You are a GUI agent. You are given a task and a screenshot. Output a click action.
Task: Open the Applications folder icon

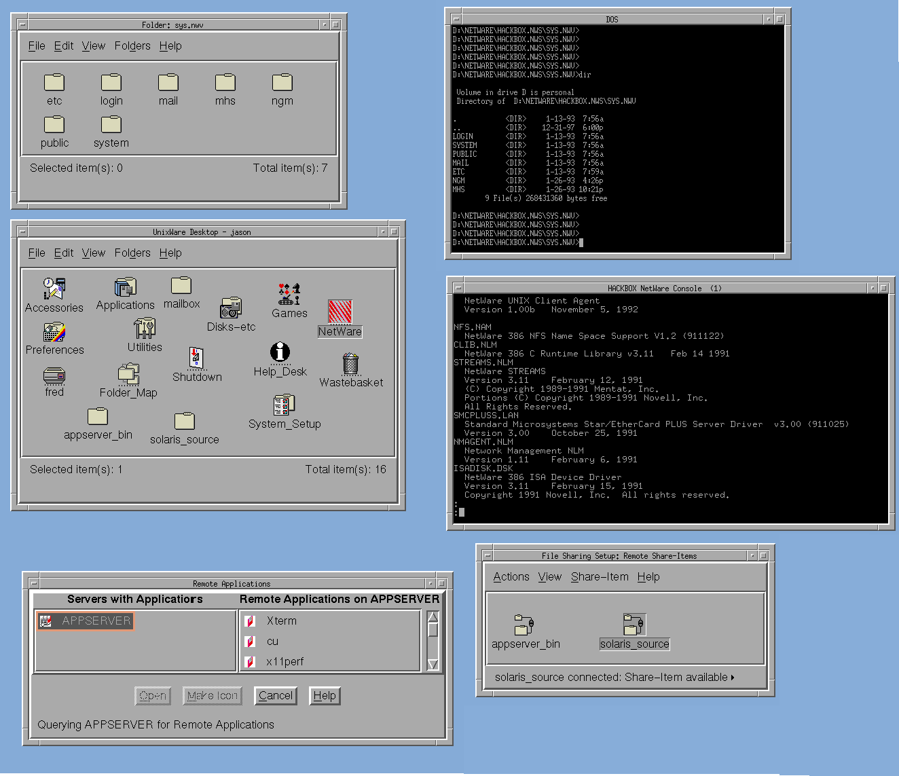pyautogui.click(x=126, y=288)
